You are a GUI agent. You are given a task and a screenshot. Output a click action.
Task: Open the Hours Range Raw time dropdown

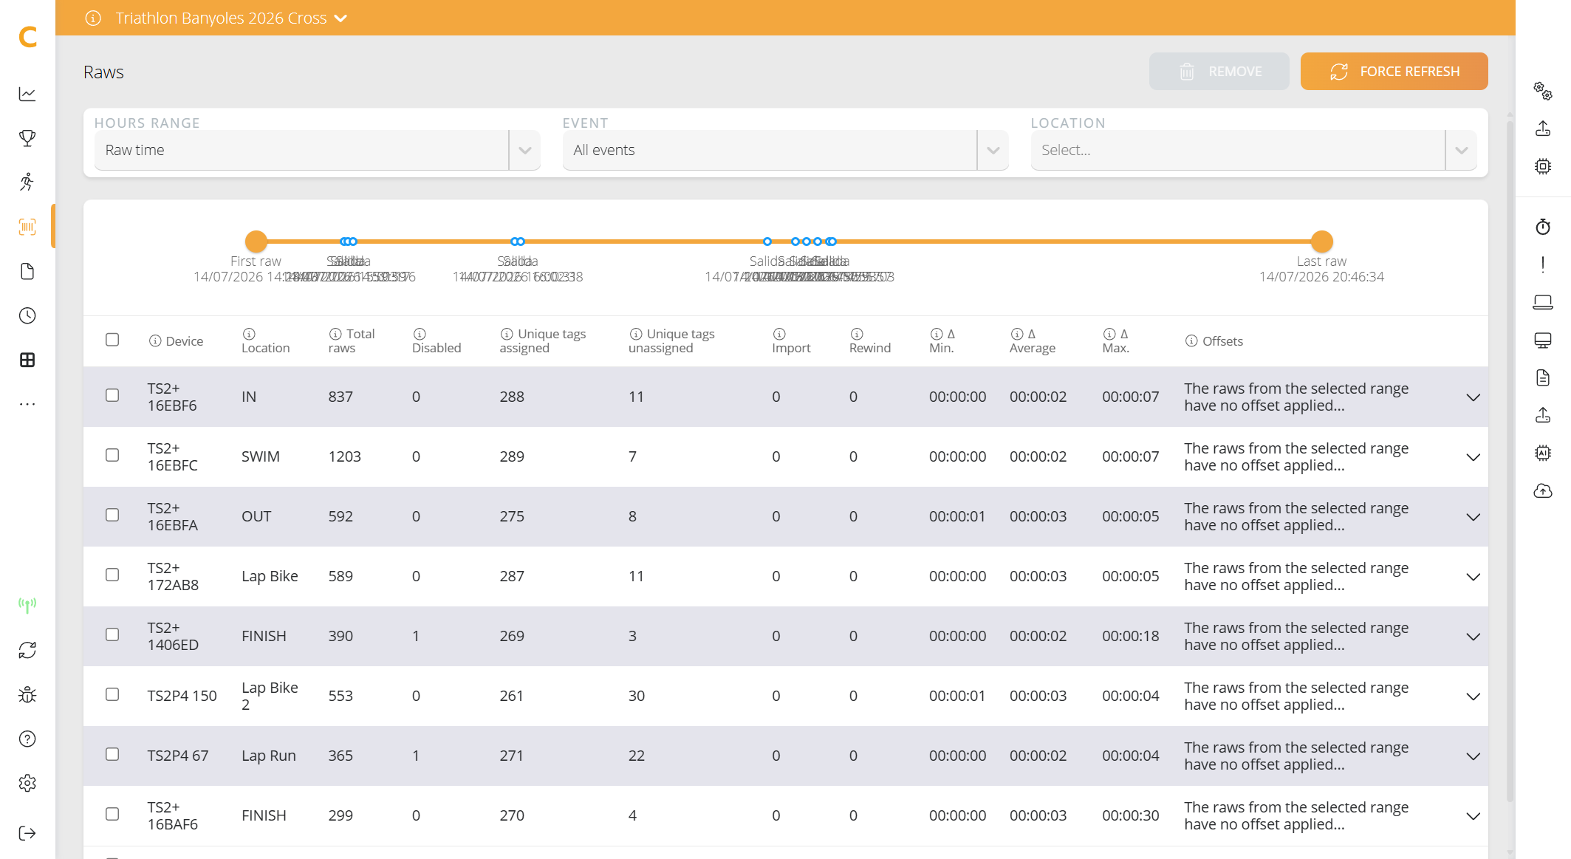pyautogui.click(x=318, y=150)
